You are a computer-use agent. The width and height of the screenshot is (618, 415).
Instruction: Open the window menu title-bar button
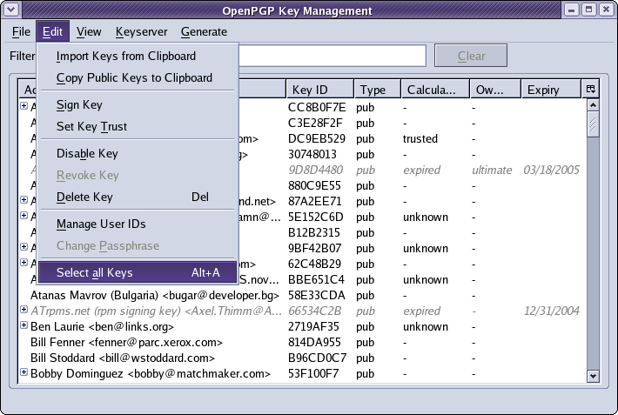(11, 10)
